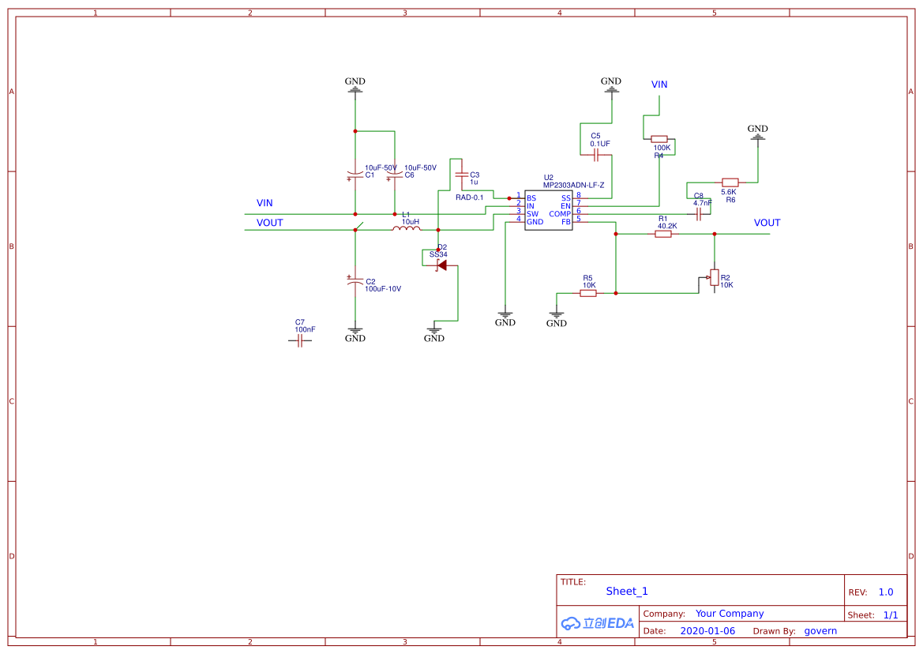
Task: Select the VIN net label on left
Action: tap(265, 203)
